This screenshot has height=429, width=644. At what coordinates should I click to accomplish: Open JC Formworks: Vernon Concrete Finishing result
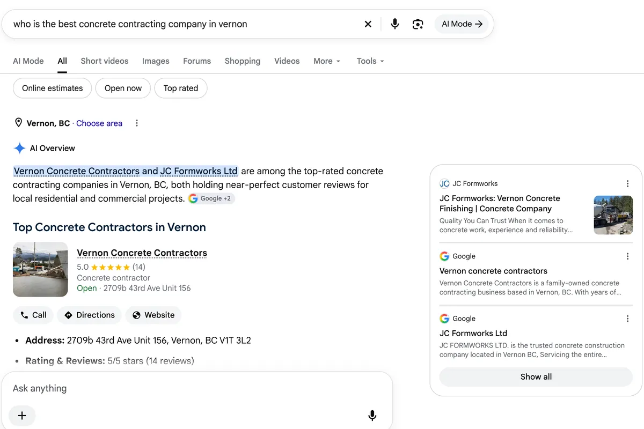click(x=500, y=204)
